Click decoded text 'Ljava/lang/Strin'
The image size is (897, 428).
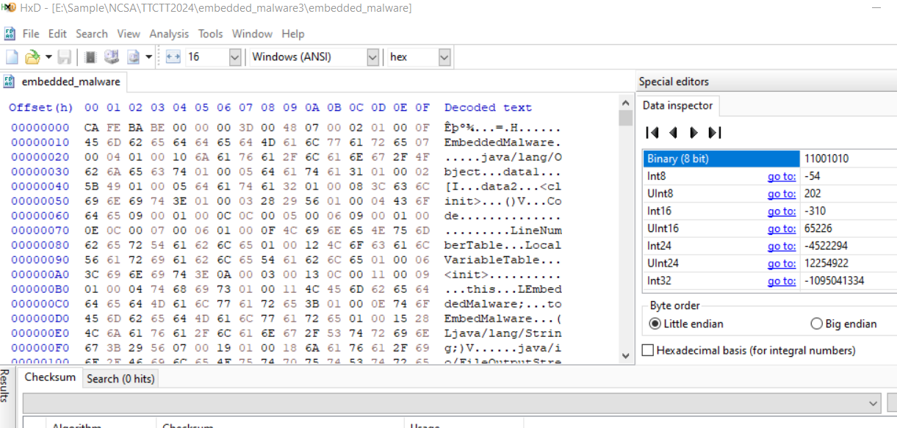(502, 333)
